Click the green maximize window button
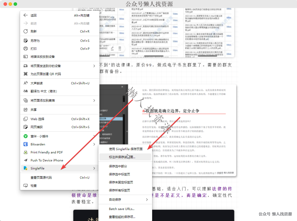297x221 pixels. pos(15,4)
